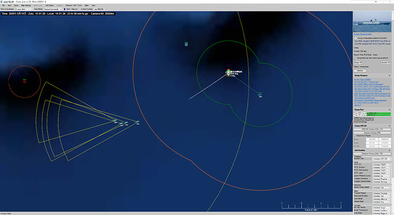Select the central surface group icon
Viewport: 394px width, 215px height.
(228, 73)
